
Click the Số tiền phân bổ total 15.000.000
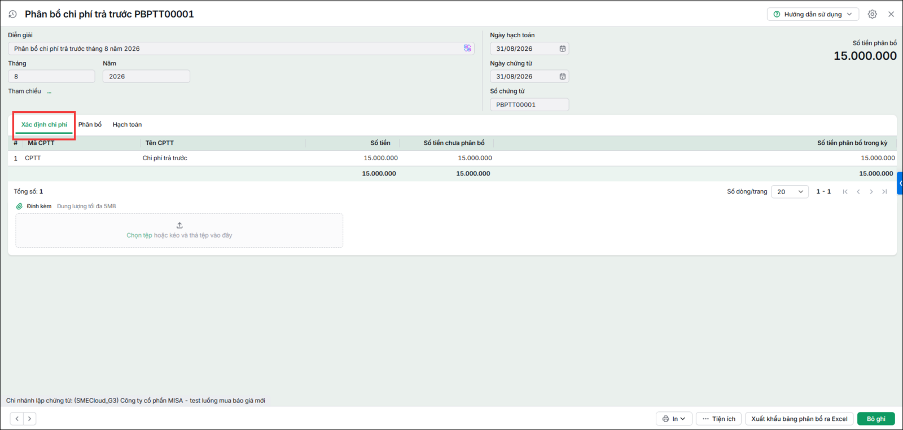coord(865,56)
